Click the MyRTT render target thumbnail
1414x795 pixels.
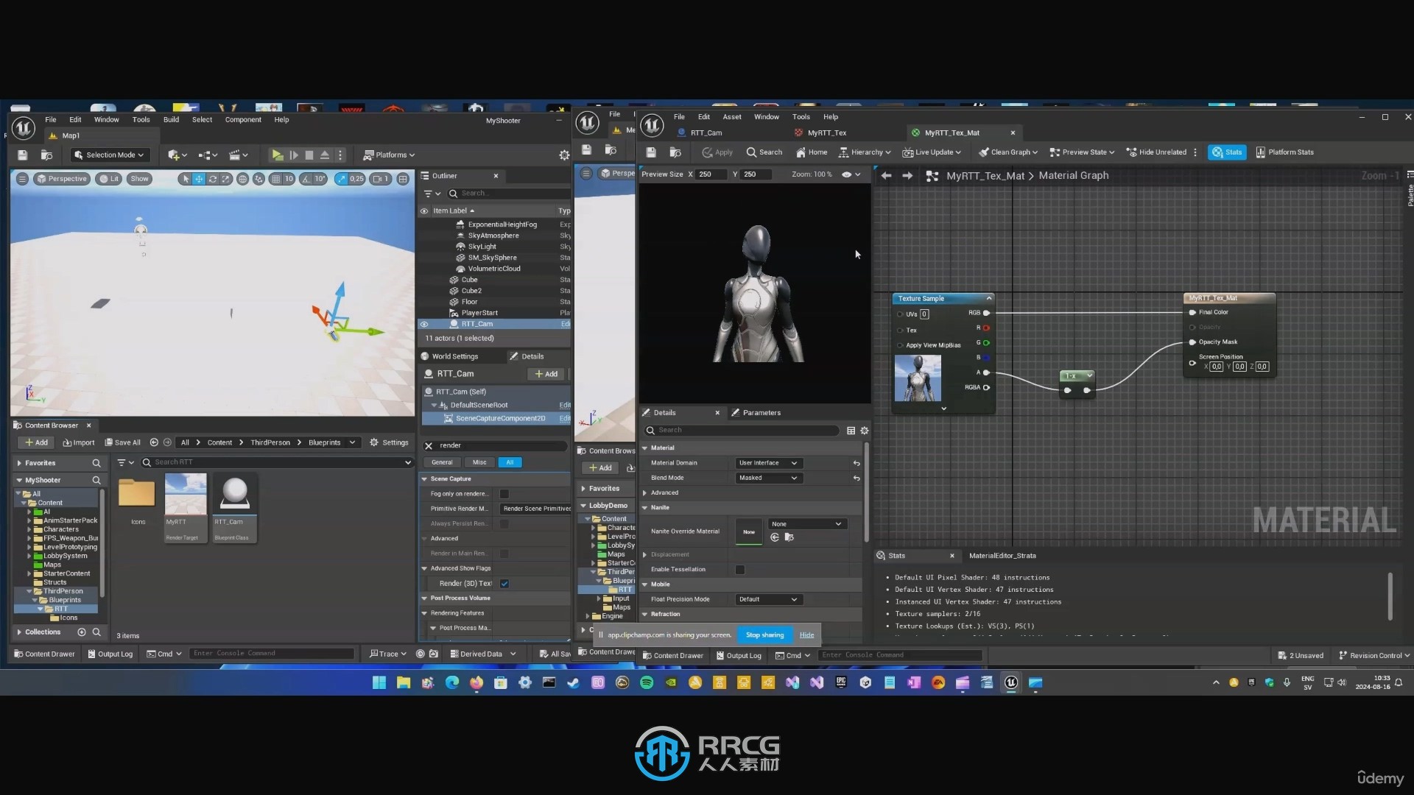pos(185,494)
